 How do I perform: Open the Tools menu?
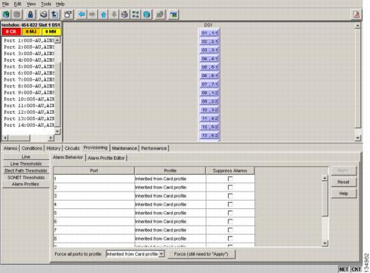(46, 4)
